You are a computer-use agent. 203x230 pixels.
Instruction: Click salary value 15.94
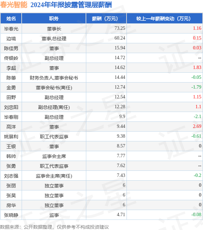click(120, 48)
